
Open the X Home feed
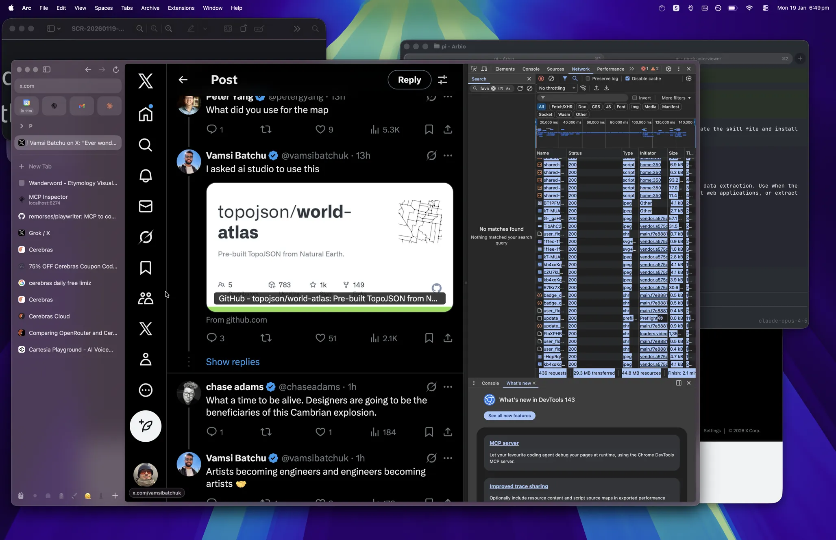click(x=145, y=114)
